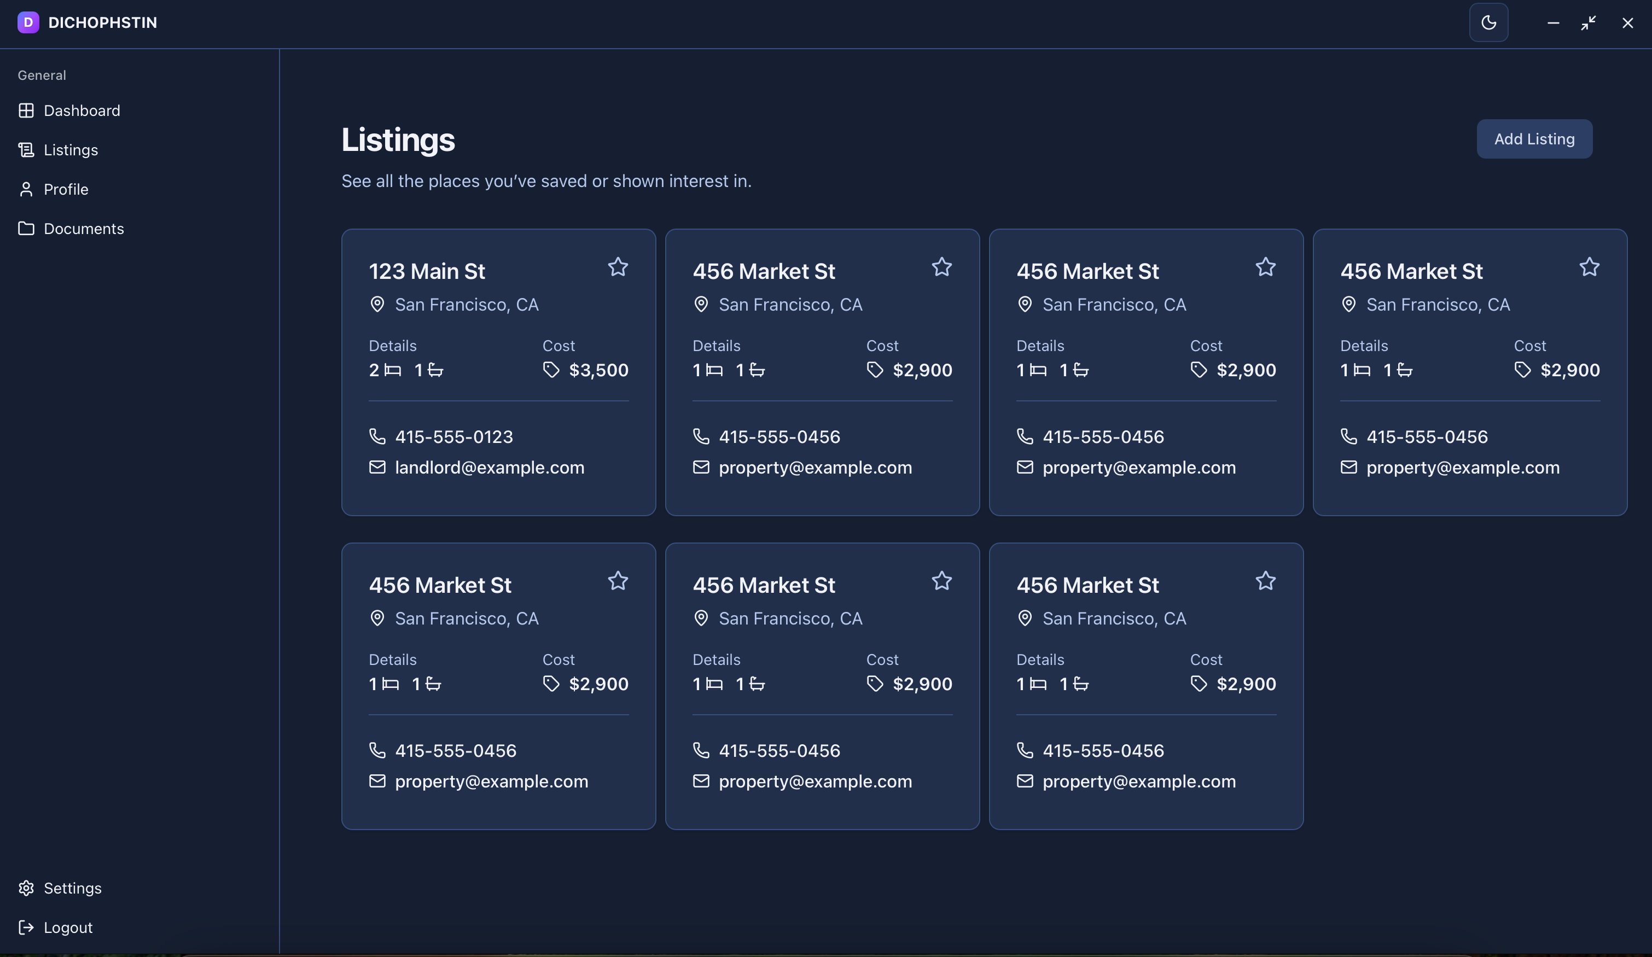The image size is (1652, 957).
Task: Open Dashboard from the sidebar
Action: click(x=82, y=110)
